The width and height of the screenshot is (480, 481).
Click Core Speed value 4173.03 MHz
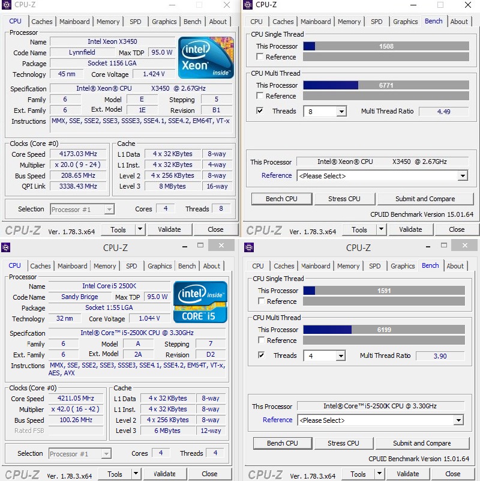pos(78,154)
